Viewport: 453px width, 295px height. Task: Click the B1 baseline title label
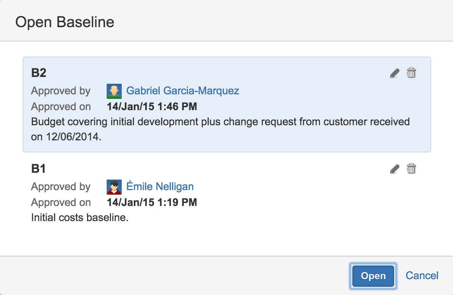(x=38, y=169)
